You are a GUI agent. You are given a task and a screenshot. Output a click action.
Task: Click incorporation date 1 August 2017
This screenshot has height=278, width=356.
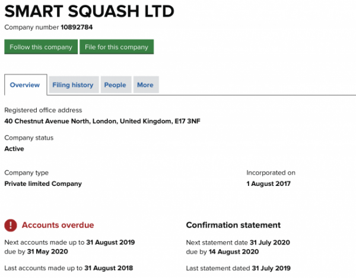(x=269, y=184)
